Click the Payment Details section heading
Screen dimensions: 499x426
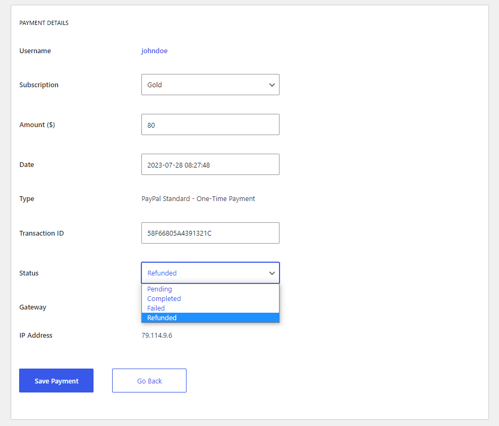click(x=44, y=23)
